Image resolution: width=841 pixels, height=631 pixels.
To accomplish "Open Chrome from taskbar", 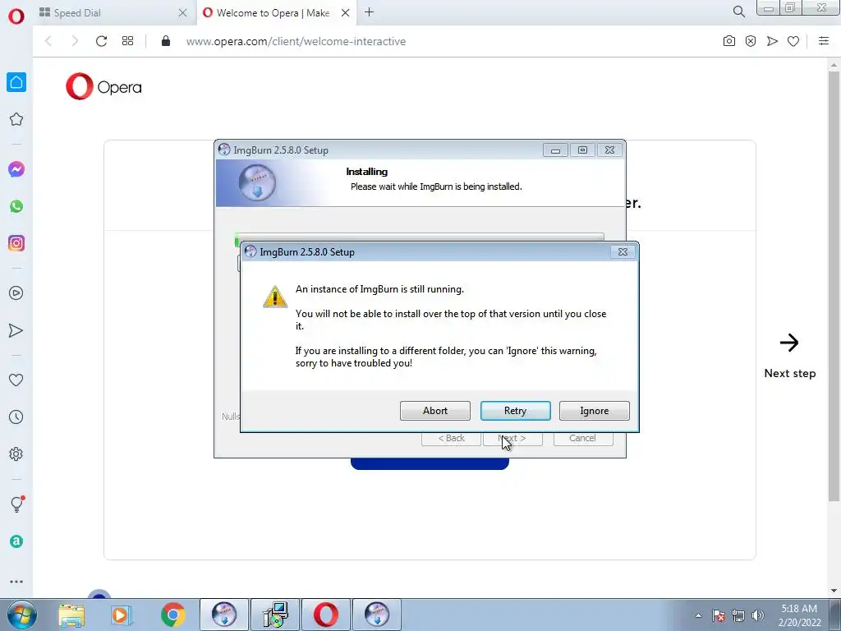I will click(172, 615).
